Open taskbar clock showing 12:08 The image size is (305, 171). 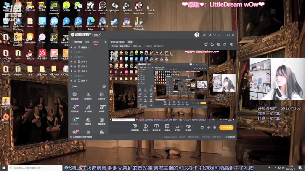[x=291, y=168]
